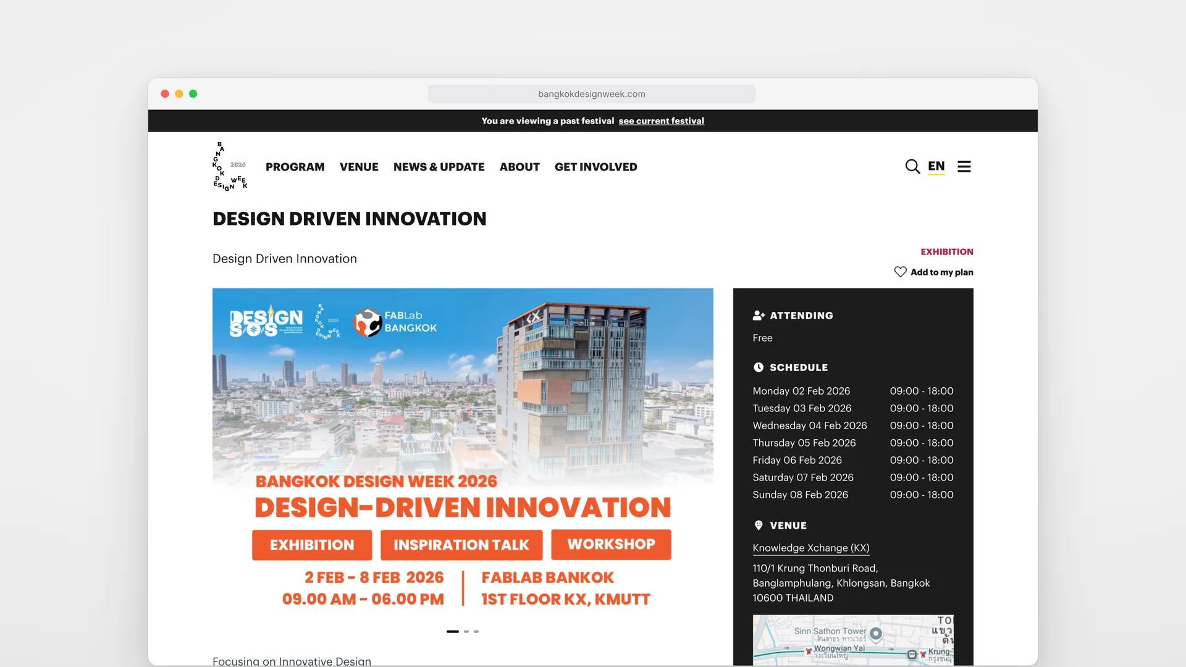This screenshot has height=667, width=1186.
Task: Open the venue map thumbnail
Action: [853, 640]
